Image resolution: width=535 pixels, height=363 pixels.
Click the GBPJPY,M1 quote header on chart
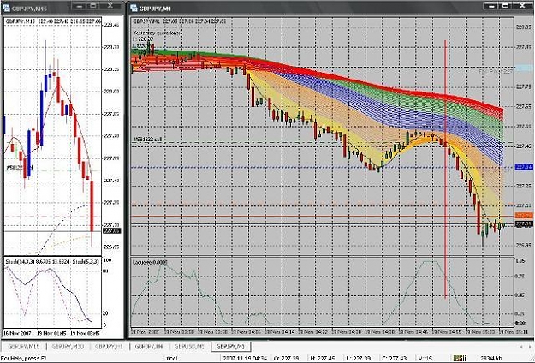(x=179, y=21)
